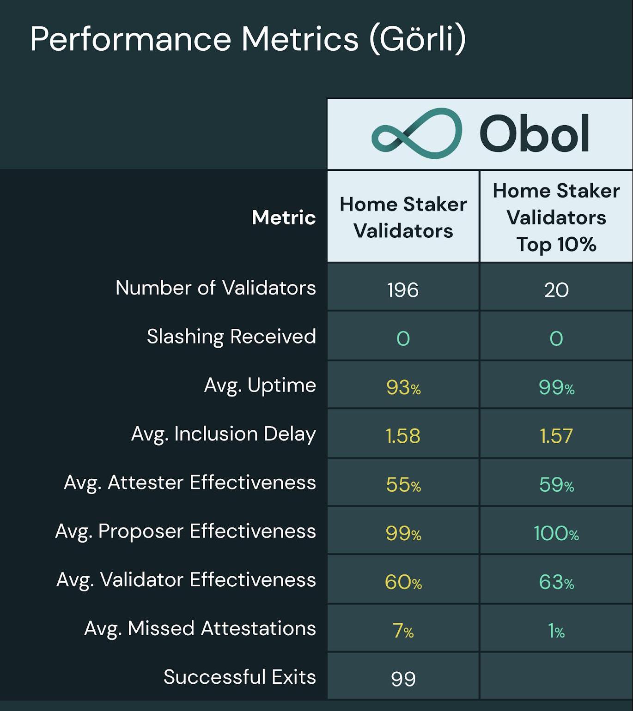The height and width of the screenshot is (711, 633).
Task: Click the Obol infinity loop logo
Action: (x=416, y=133)
